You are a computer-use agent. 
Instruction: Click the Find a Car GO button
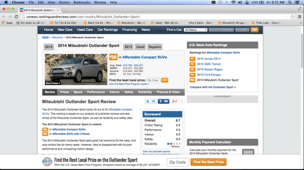[255, 30]
